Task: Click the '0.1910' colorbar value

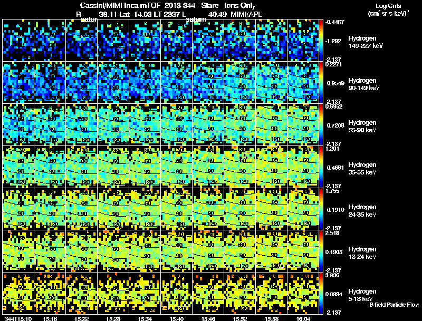Action: (x=335, y=210)
